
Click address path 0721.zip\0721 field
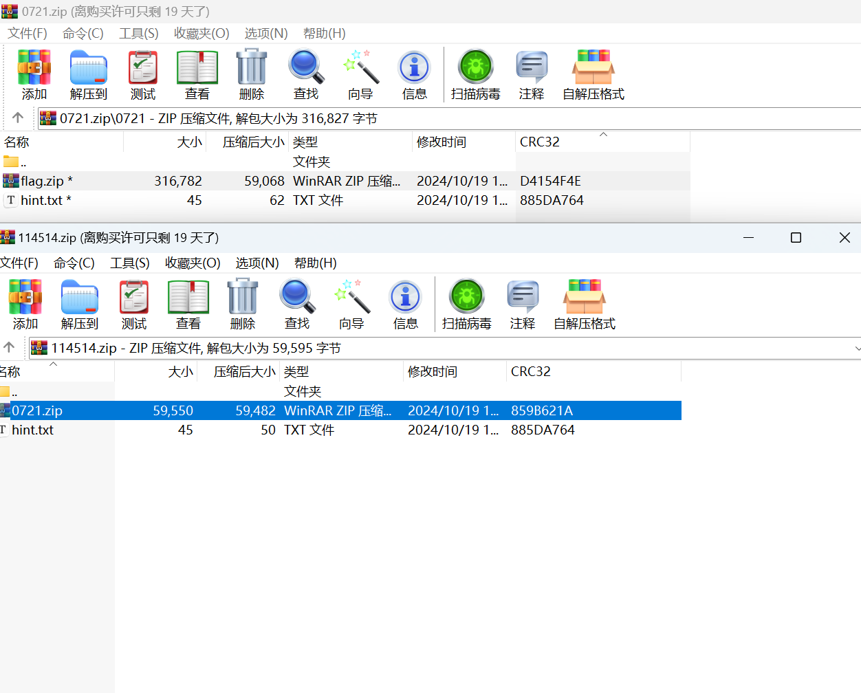point(449,118)
